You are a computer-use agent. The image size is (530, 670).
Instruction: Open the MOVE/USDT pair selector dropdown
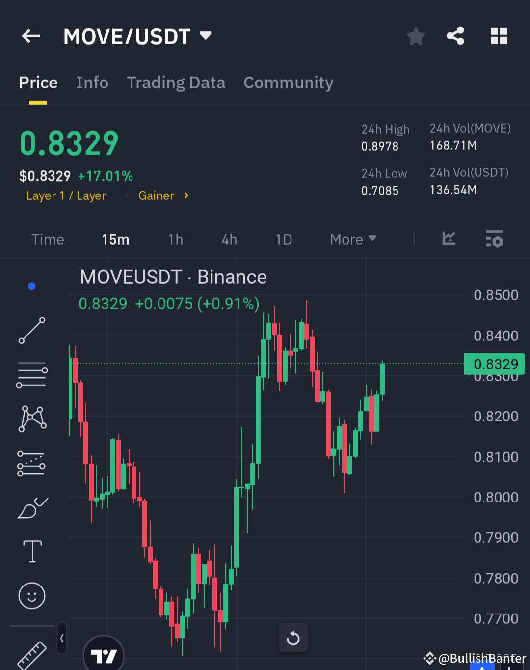(206, 35)
